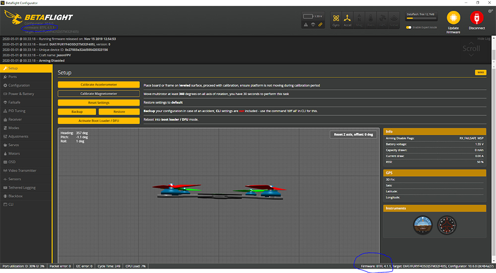Image resolution: width=496 pixels, height=273 pixels.
Task: Click the arming warning triangle icon
Action: pos(306,25)
